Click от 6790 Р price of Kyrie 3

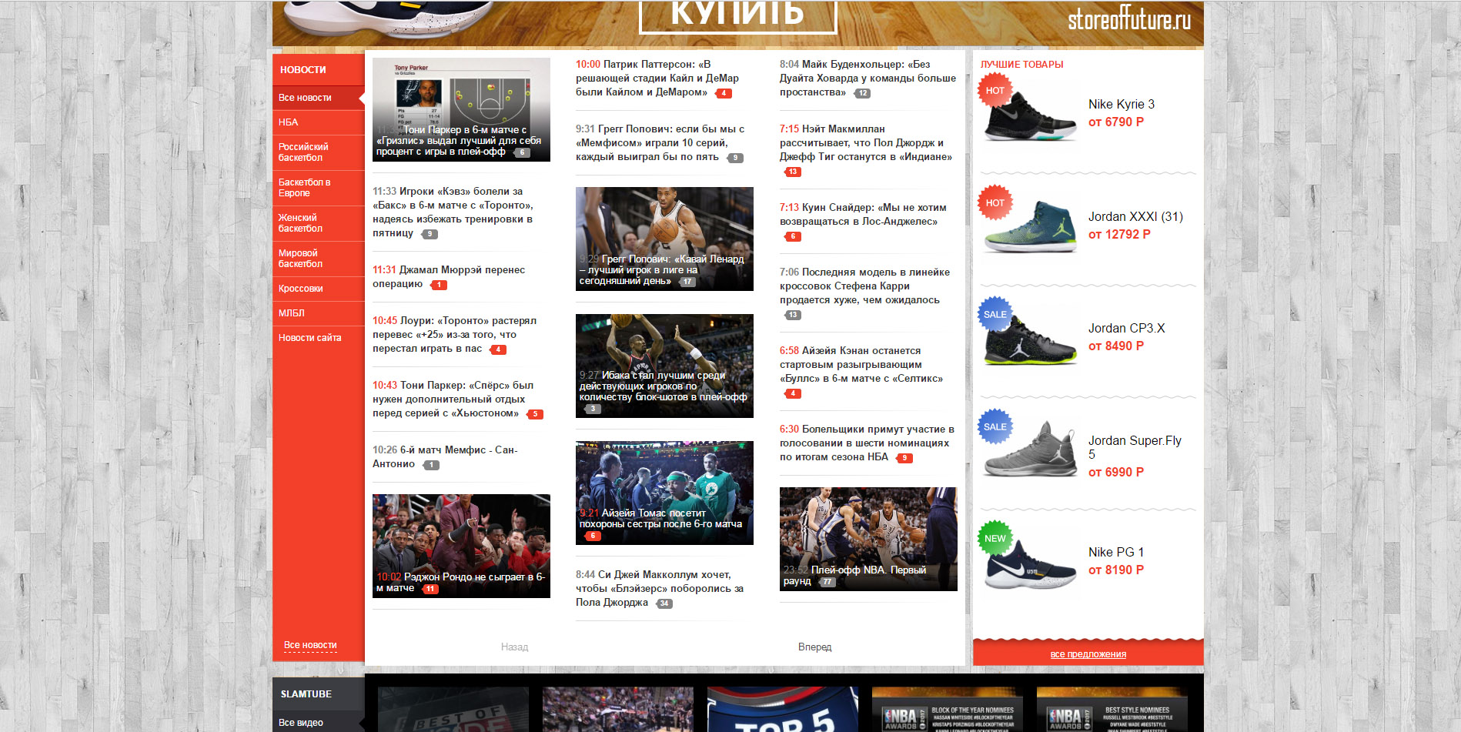click(1115, 122)
